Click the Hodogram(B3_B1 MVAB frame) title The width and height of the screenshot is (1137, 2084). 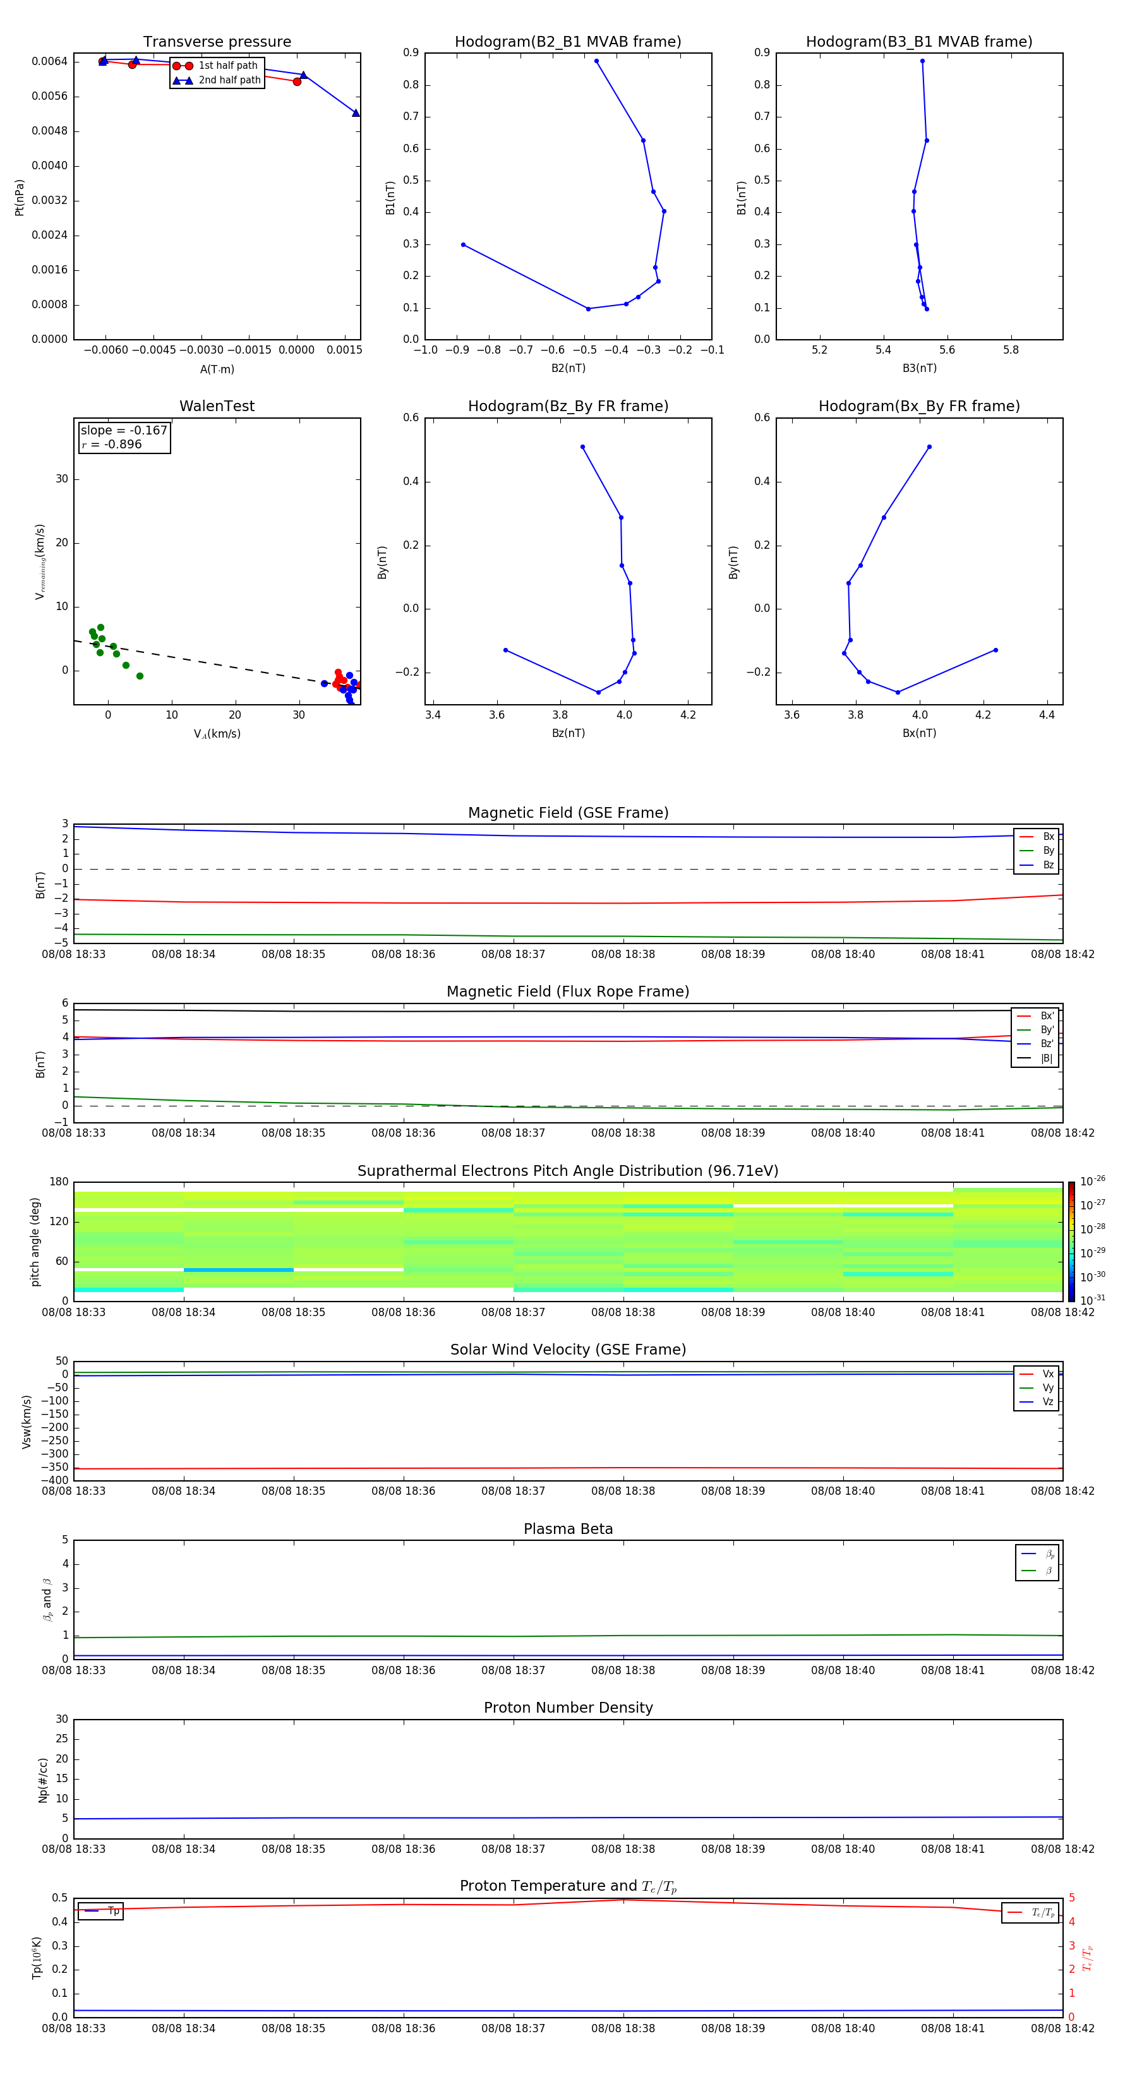pyautogui.click(x=918, y=42)
